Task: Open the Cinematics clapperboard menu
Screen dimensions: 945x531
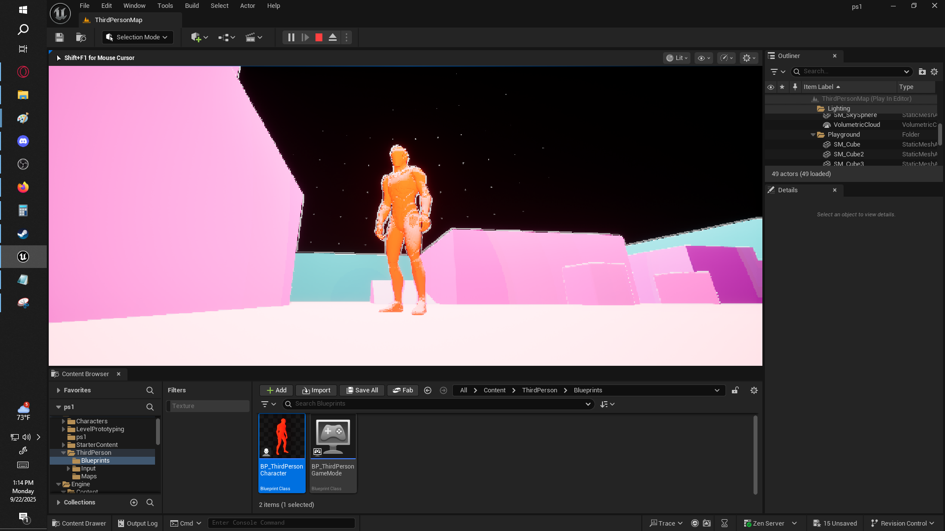Action: [254, 37]
